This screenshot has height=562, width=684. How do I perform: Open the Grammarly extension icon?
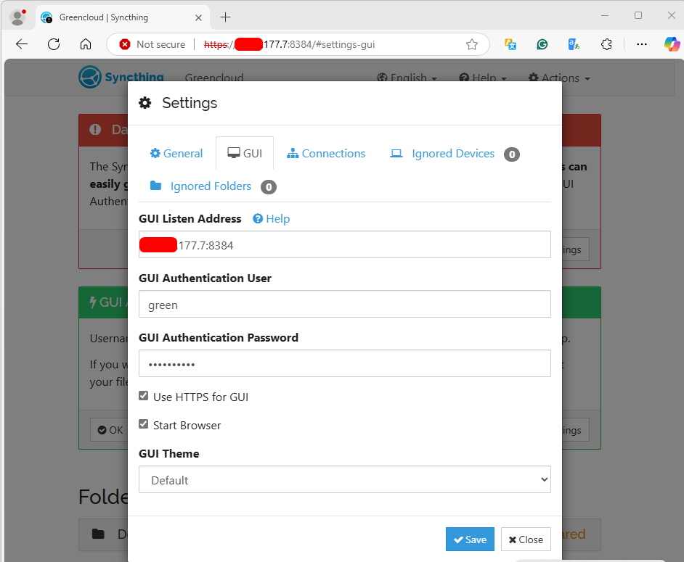(542, 44)
